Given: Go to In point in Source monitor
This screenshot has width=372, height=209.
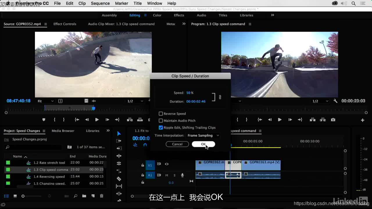Looking at the screenshot, I should tap(77, 120).
